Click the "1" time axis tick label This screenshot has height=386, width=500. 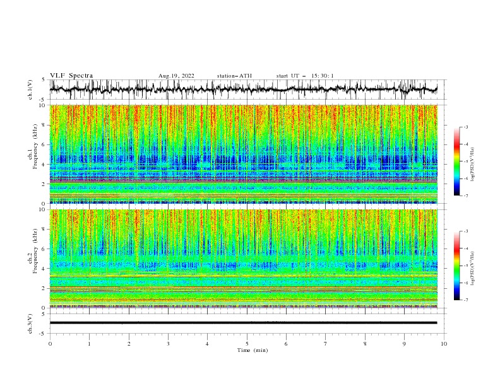[x=89, y=344]
